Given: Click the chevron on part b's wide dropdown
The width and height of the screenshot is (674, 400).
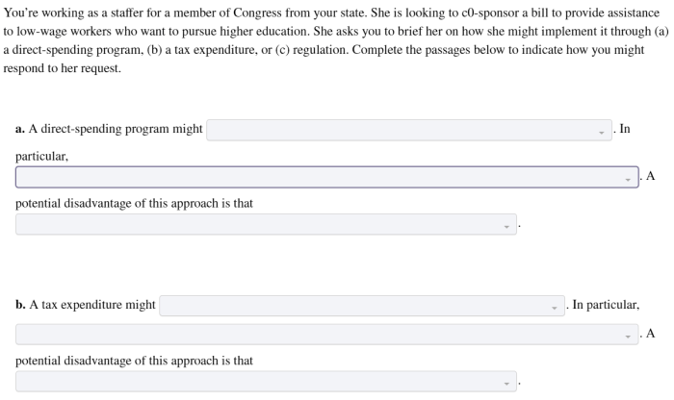Looking at the screenshot, I should pyautogui.click(x=629, y=336).
